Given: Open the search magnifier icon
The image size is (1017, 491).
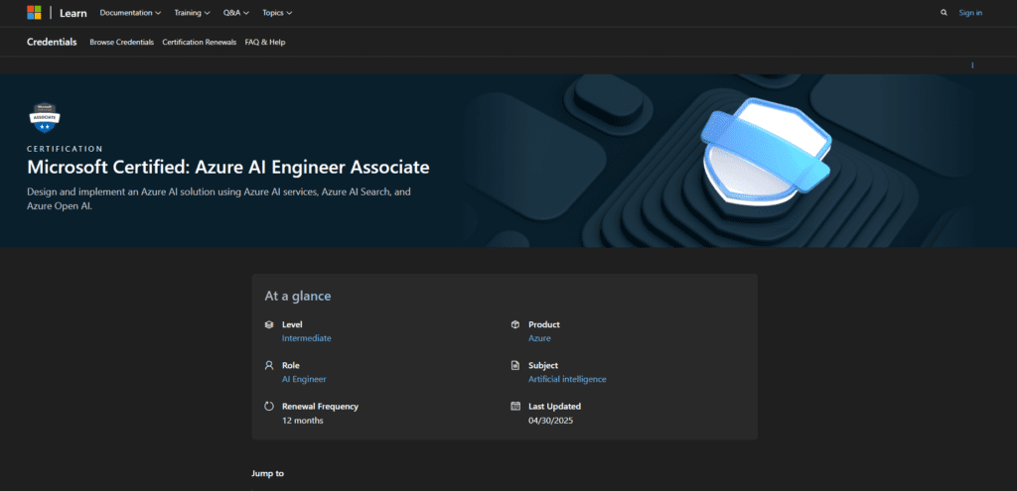Looking at the screenshot, I should click(944, 12).
